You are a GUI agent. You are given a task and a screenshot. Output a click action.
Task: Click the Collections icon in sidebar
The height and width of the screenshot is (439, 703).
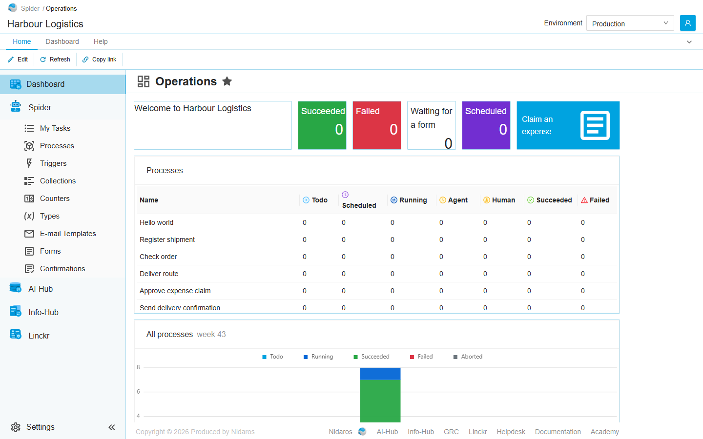[x=29, y=181]
